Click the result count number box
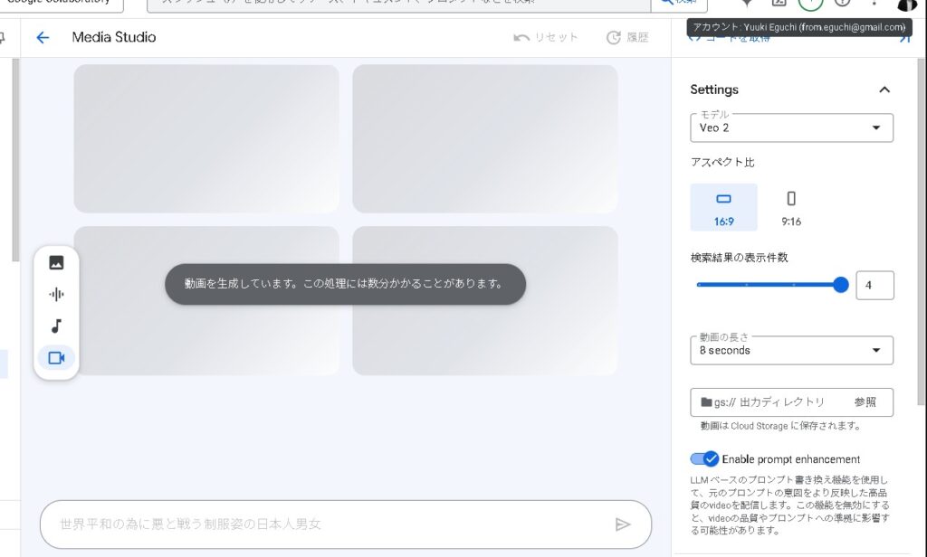The height and width of the screenshot is (557, 927). point(874,285)
